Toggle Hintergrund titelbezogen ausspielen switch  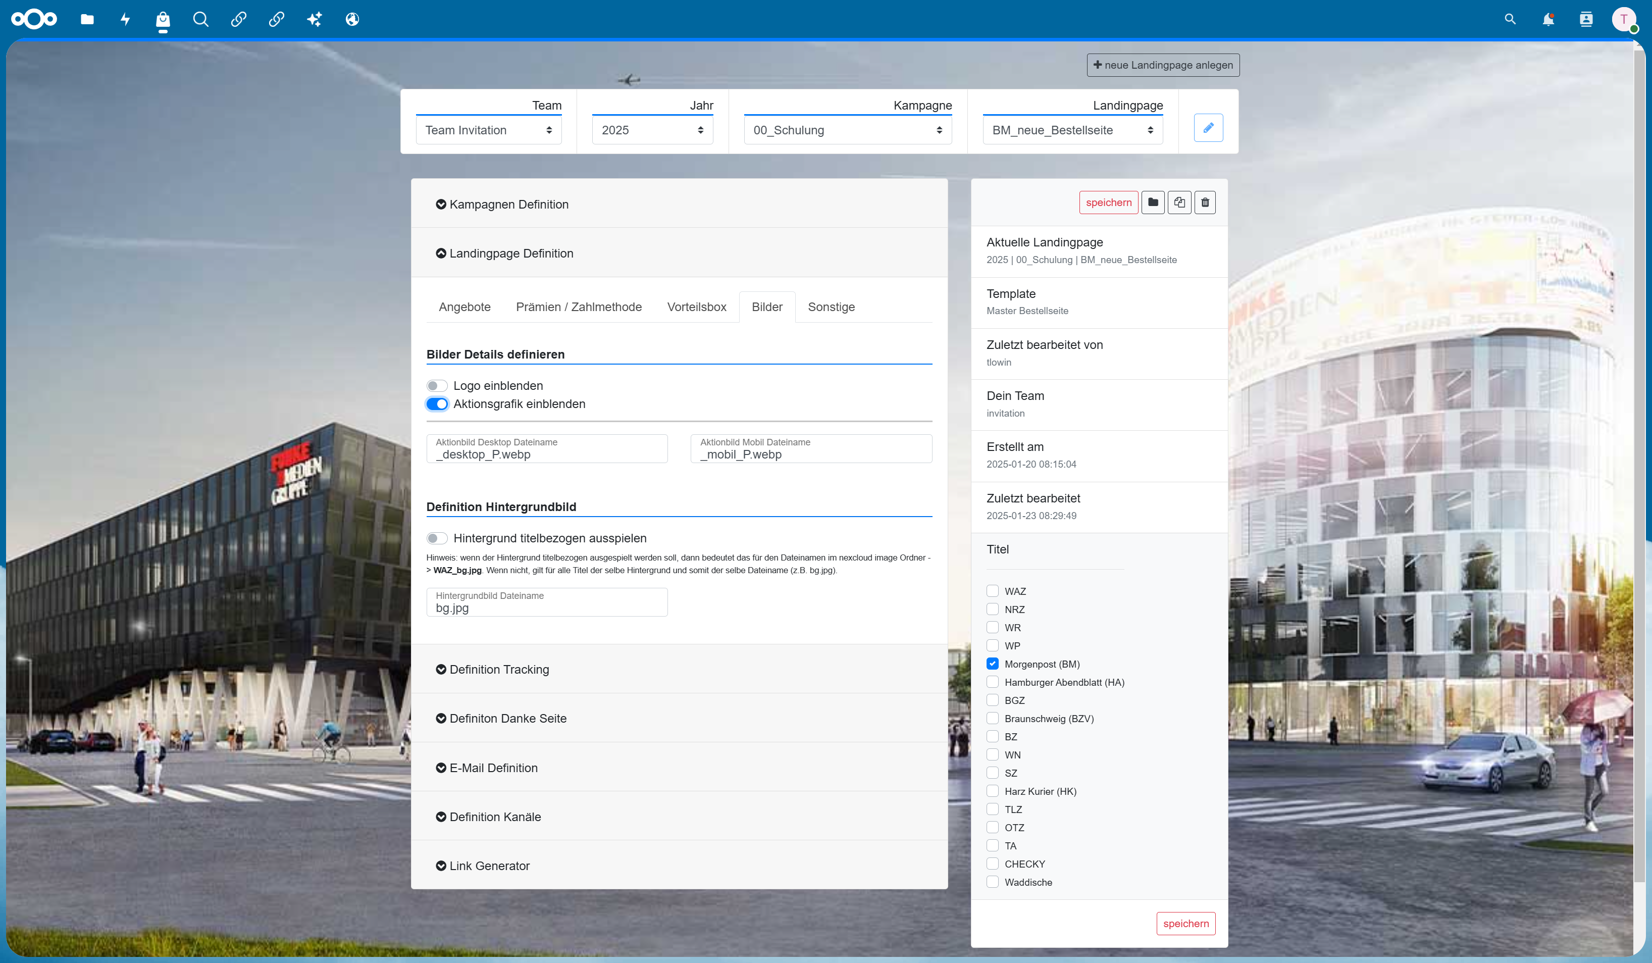(x=437, y=538)
